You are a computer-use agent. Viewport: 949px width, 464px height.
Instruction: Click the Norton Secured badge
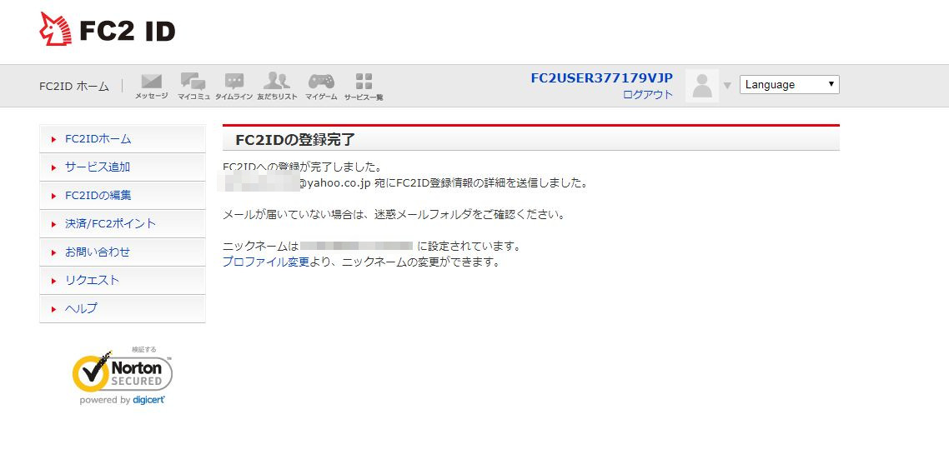123,376
